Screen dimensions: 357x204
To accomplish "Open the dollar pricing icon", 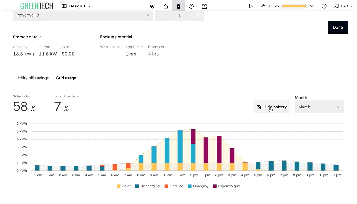I will pyautogui.click(x=191, y=6).
